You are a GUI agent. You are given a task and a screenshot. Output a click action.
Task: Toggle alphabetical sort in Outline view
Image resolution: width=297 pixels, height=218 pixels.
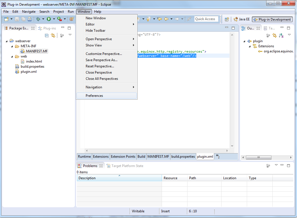point(281,35)
